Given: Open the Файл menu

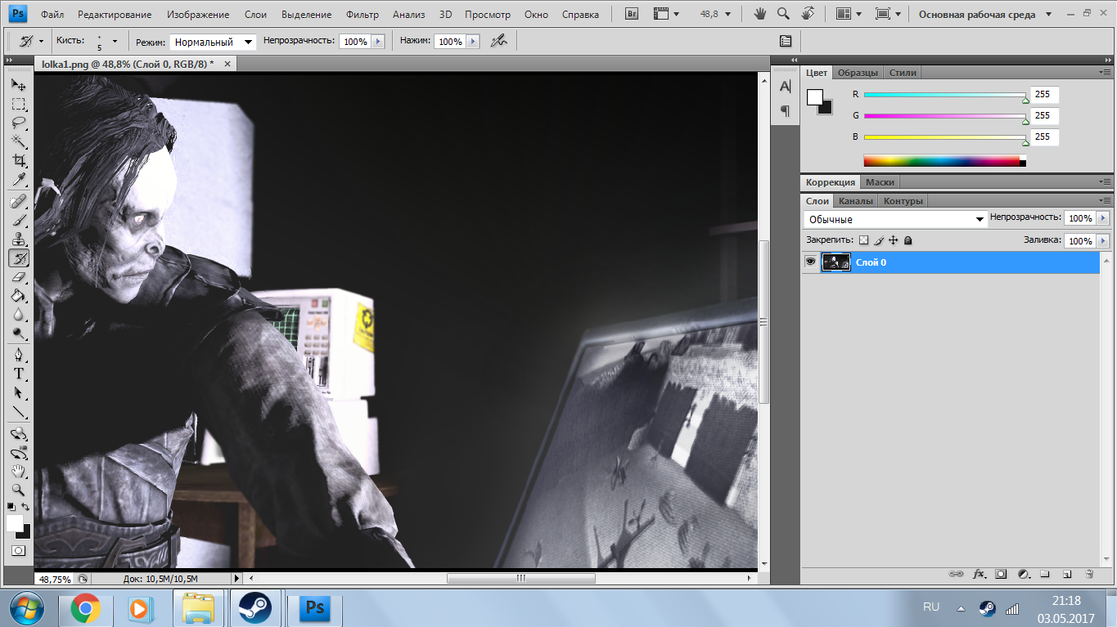Looking at the screenshot, I should coord(52,15).
